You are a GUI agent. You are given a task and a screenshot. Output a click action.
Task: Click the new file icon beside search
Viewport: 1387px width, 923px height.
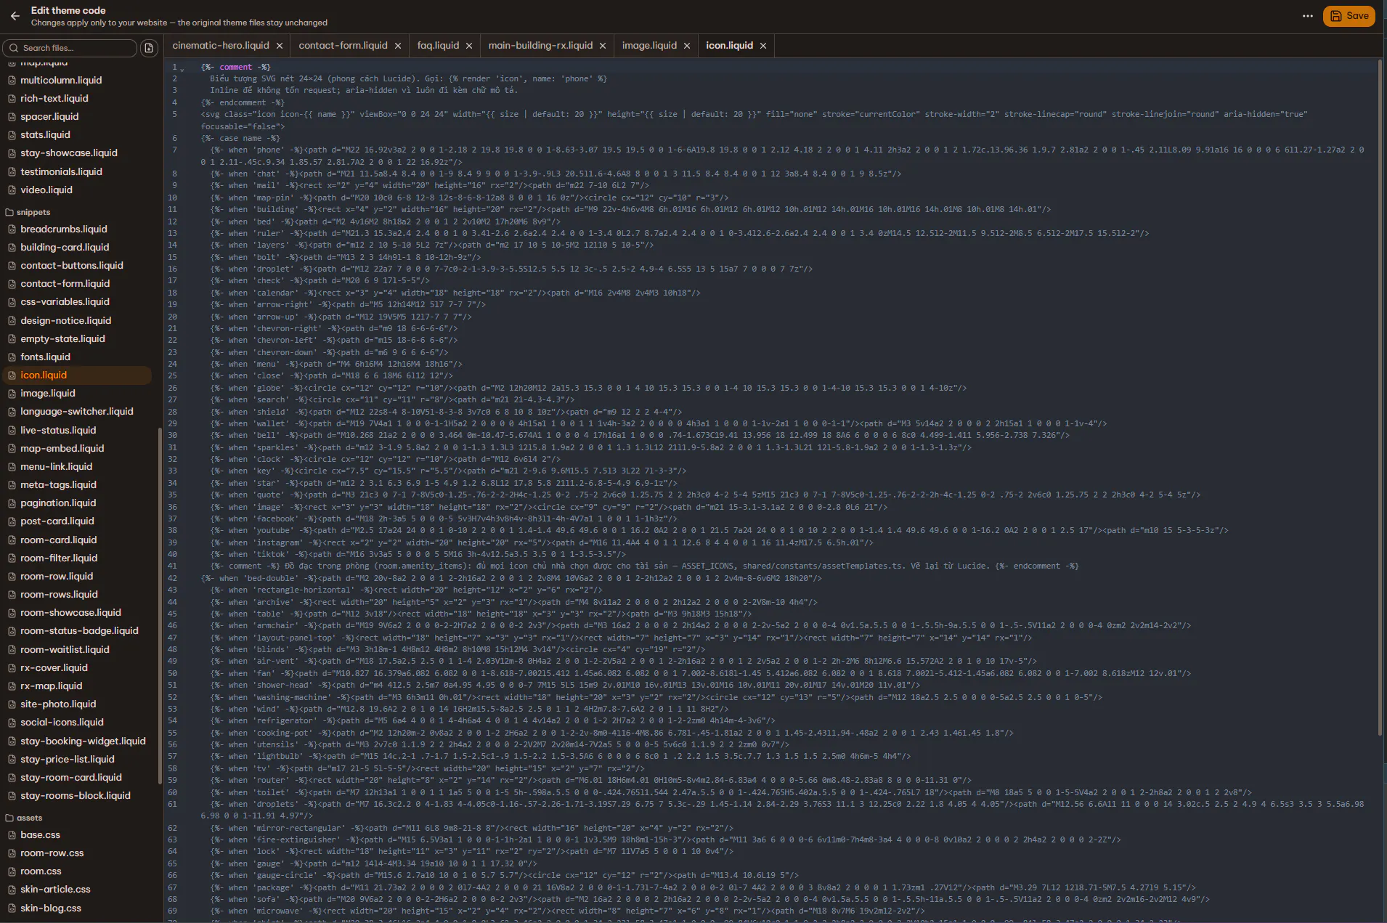coord(149,48)
